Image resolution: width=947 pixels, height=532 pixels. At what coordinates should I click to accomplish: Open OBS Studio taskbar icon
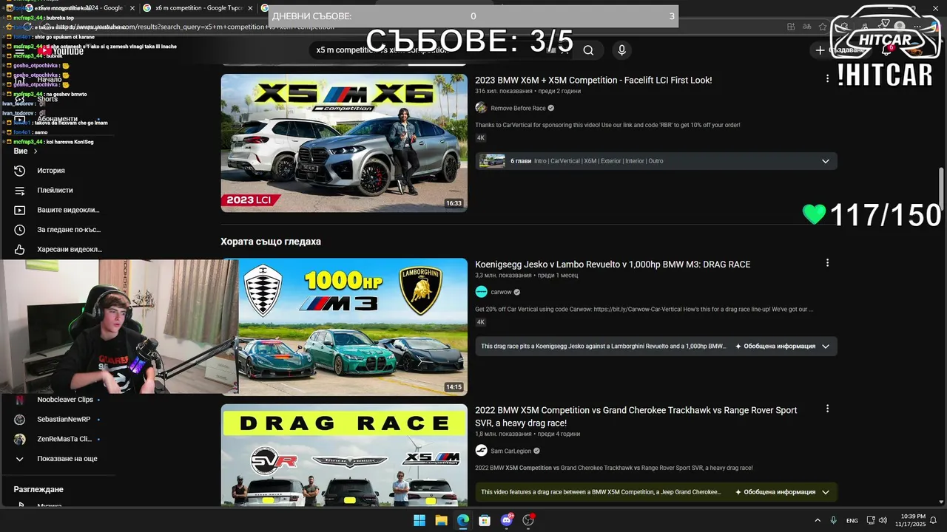click(x=528, y=520)
